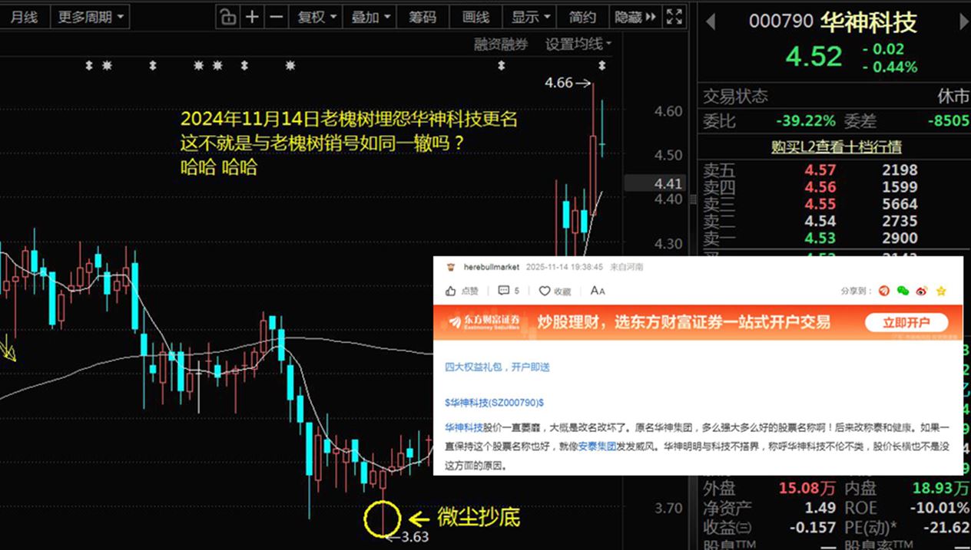Image resolution: width=971 pixels, height=550 pixels.
Task: Click 净资产 value 1.49
Action: point(820,508)
